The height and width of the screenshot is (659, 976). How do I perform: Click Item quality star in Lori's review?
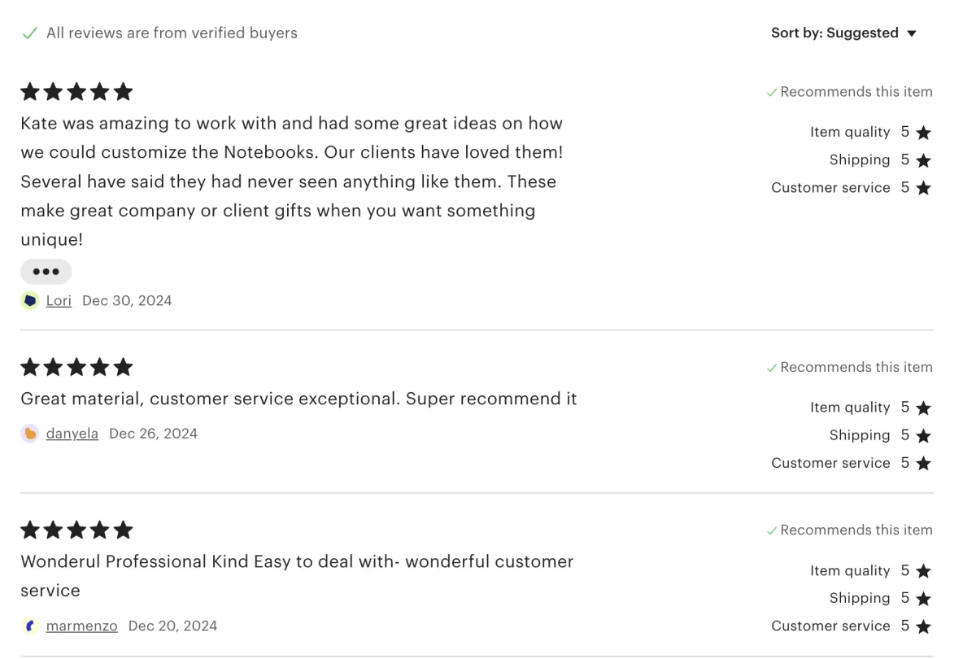(923, 133)
